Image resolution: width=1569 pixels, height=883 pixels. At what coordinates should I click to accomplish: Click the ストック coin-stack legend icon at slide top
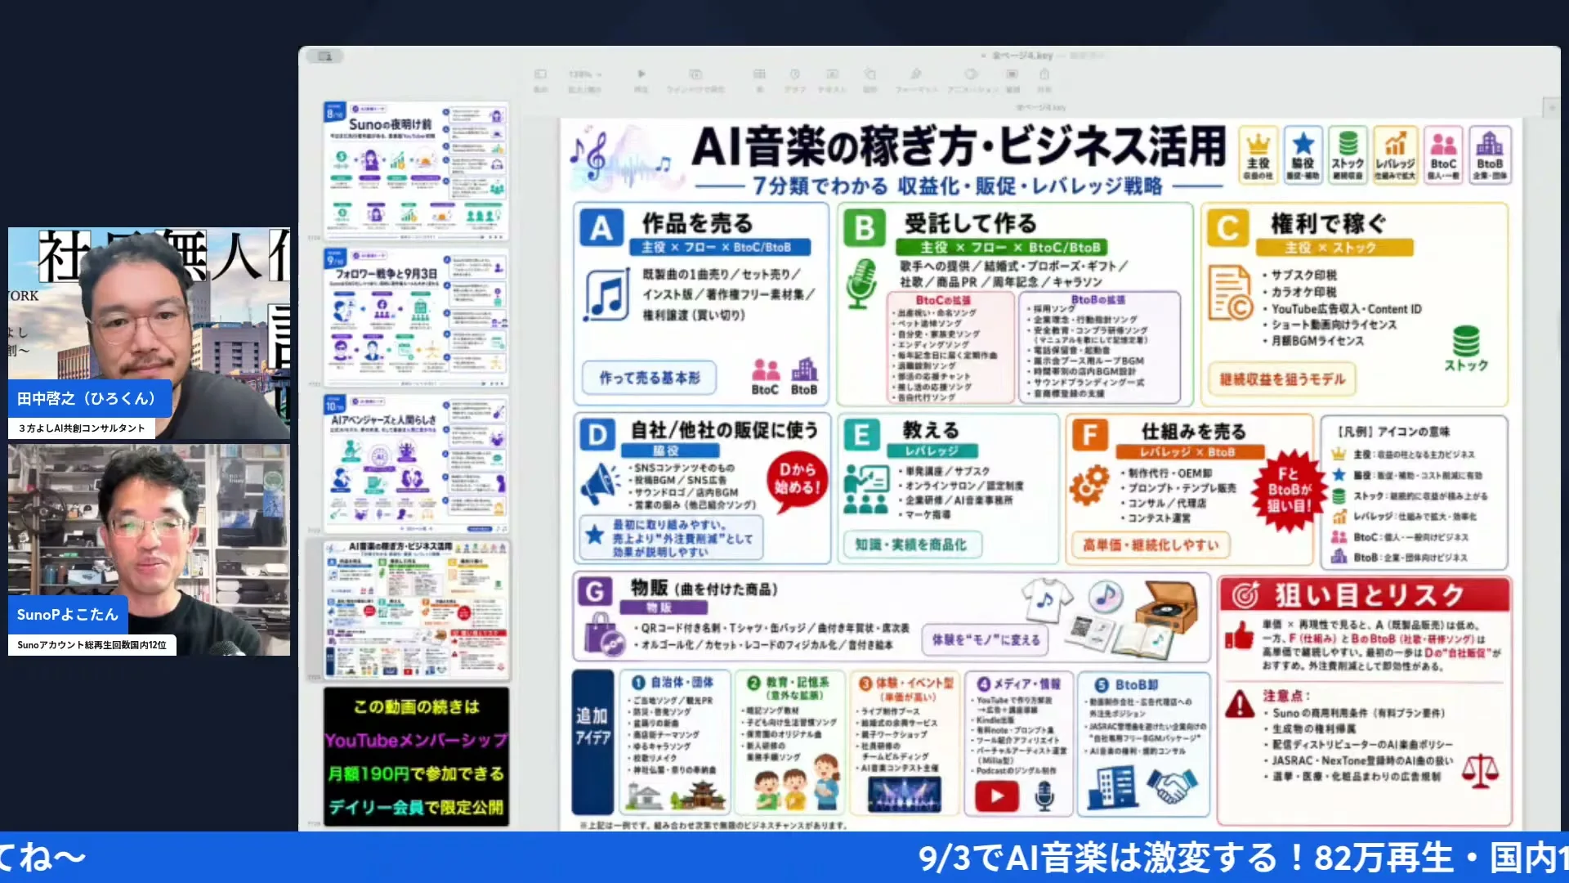coord(1348,155)
